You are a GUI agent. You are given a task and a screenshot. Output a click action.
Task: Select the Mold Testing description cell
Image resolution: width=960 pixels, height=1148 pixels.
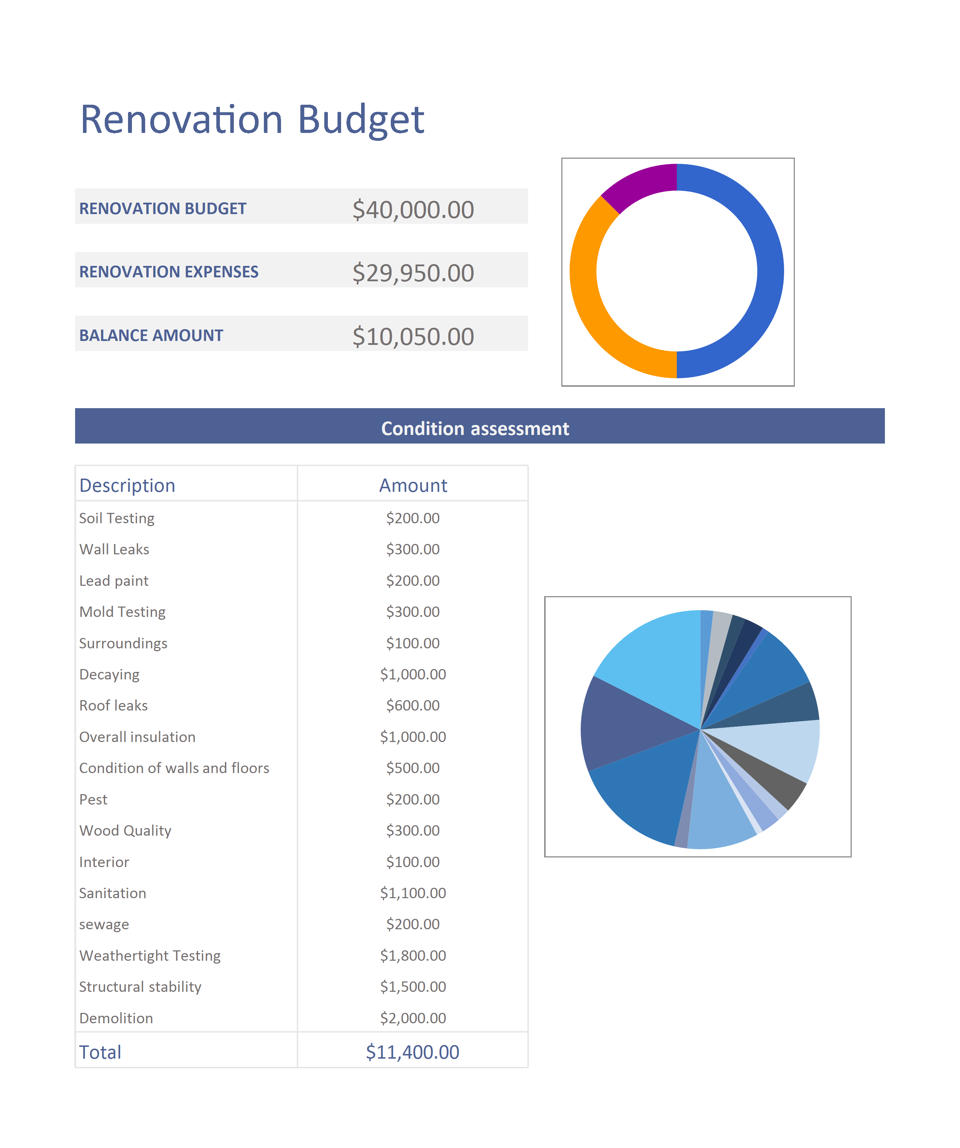tap(123, 612)
